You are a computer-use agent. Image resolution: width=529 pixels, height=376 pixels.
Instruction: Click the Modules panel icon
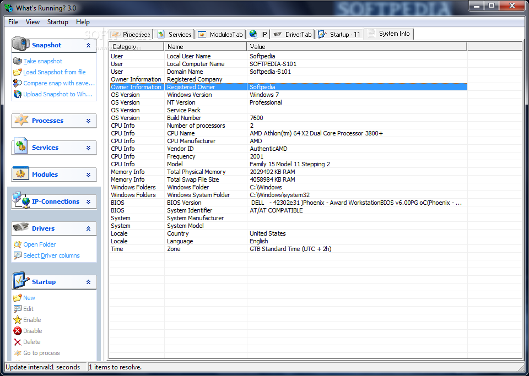21,174
